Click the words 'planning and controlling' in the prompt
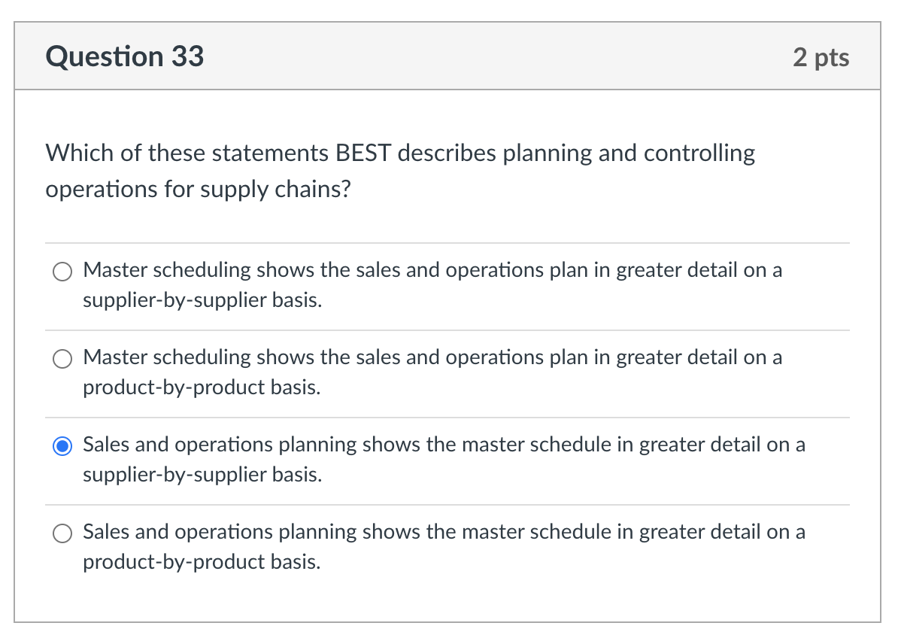The height and width of the screenshot is (635, 898). click(x=629, y=153)
